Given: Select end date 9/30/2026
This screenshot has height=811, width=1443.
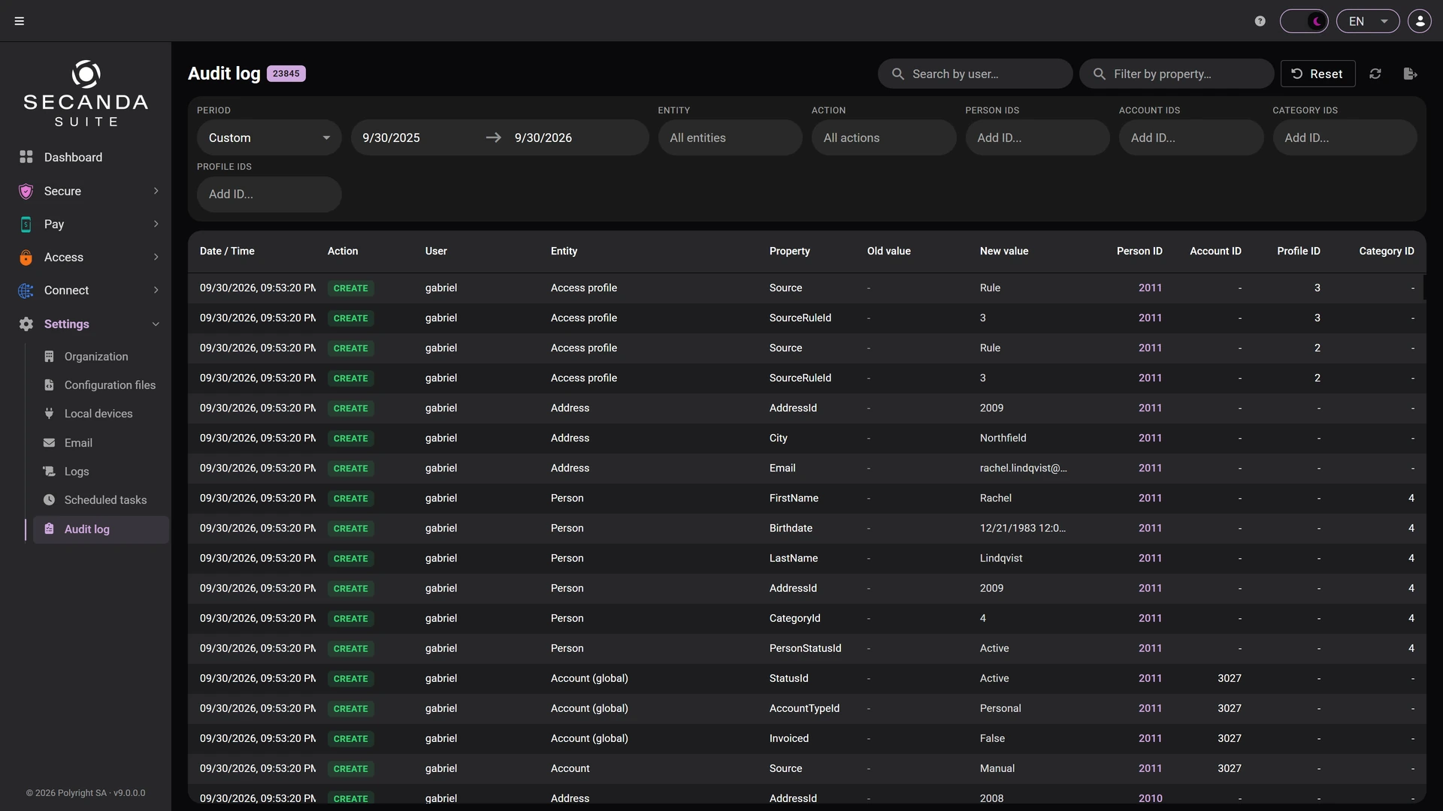Looking at the screenshot, I should [x=543, y=137].
